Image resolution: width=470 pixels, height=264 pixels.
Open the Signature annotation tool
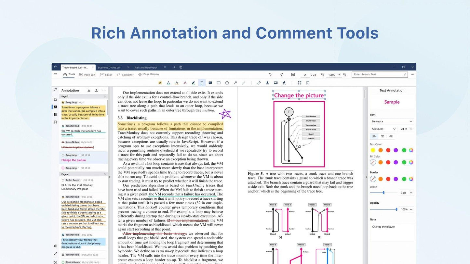(284, 83)
